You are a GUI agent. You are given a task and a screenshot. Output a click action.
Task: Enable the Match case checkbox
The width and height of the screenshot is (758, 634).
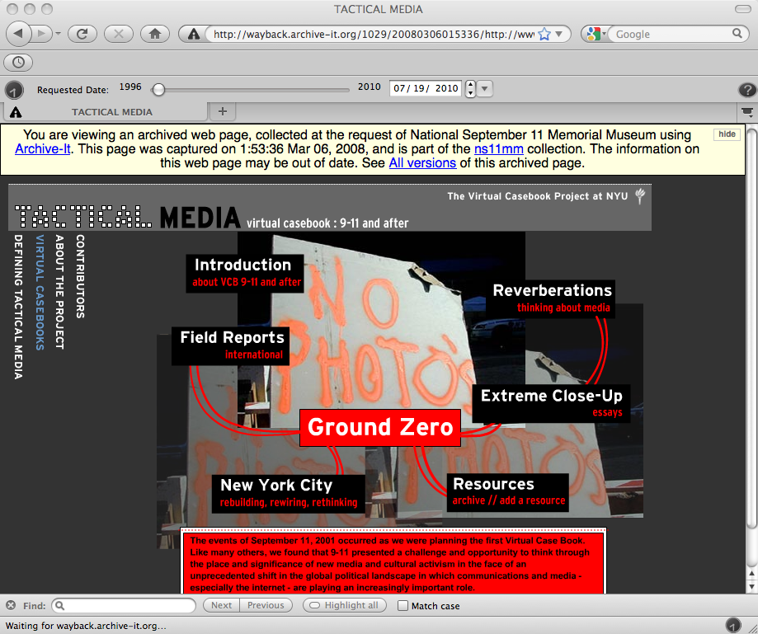(x=403, y=605)
